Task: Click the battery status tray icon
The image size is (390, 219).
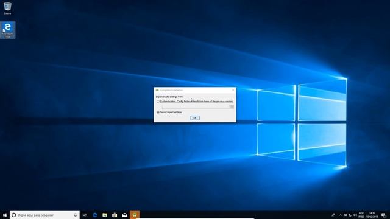Action: pos(346,215)
